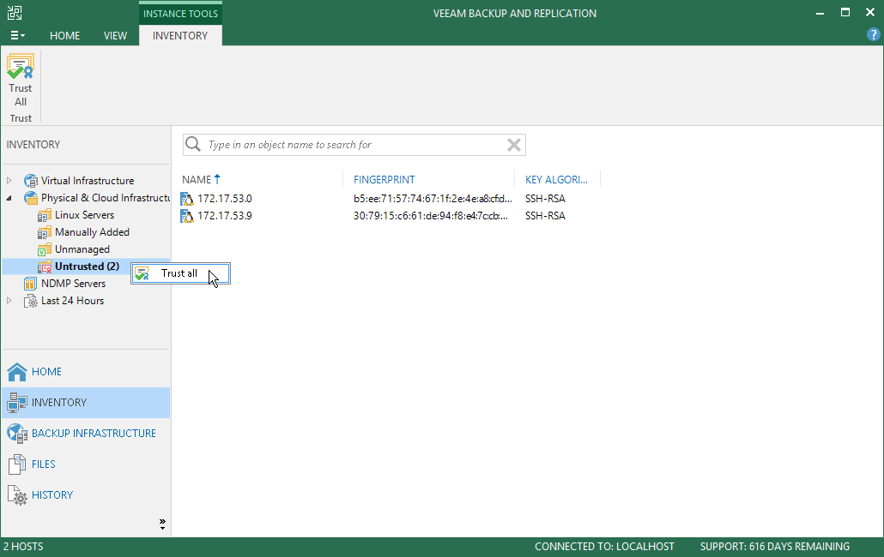Viewport: 884px width, 557px height.
Task: Click the Physical & Cloud Infrastructure icon
Action: click(30, 198)
